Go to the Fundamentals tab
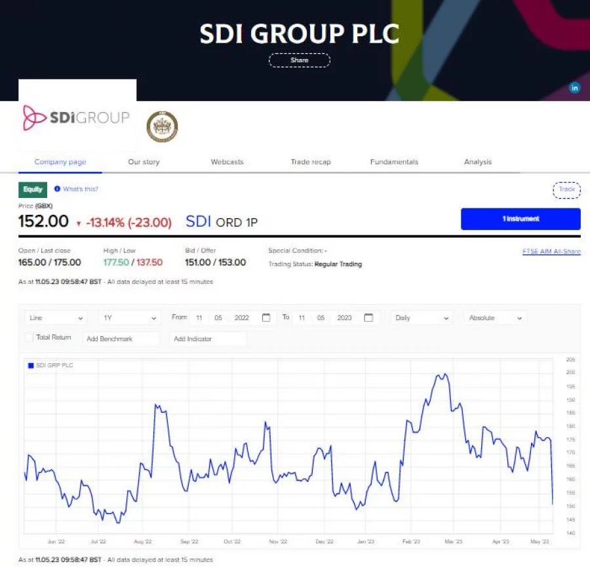This screenshot has height=567, width=590. [394, 162]
